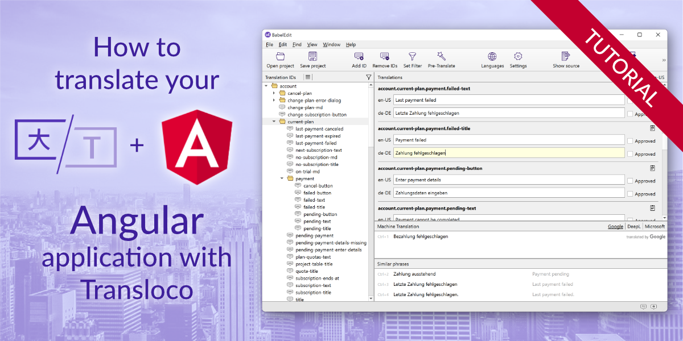This screenshot has width=683, height=341.
Task: Approve the en-US translation of payment.pending-button
Action: 630,181
